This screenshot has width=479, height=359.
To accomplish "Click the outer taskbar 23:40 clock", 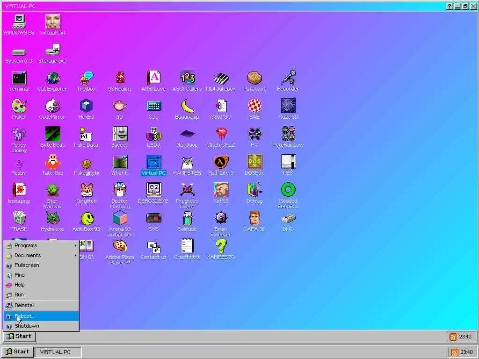I will [466, 352].
